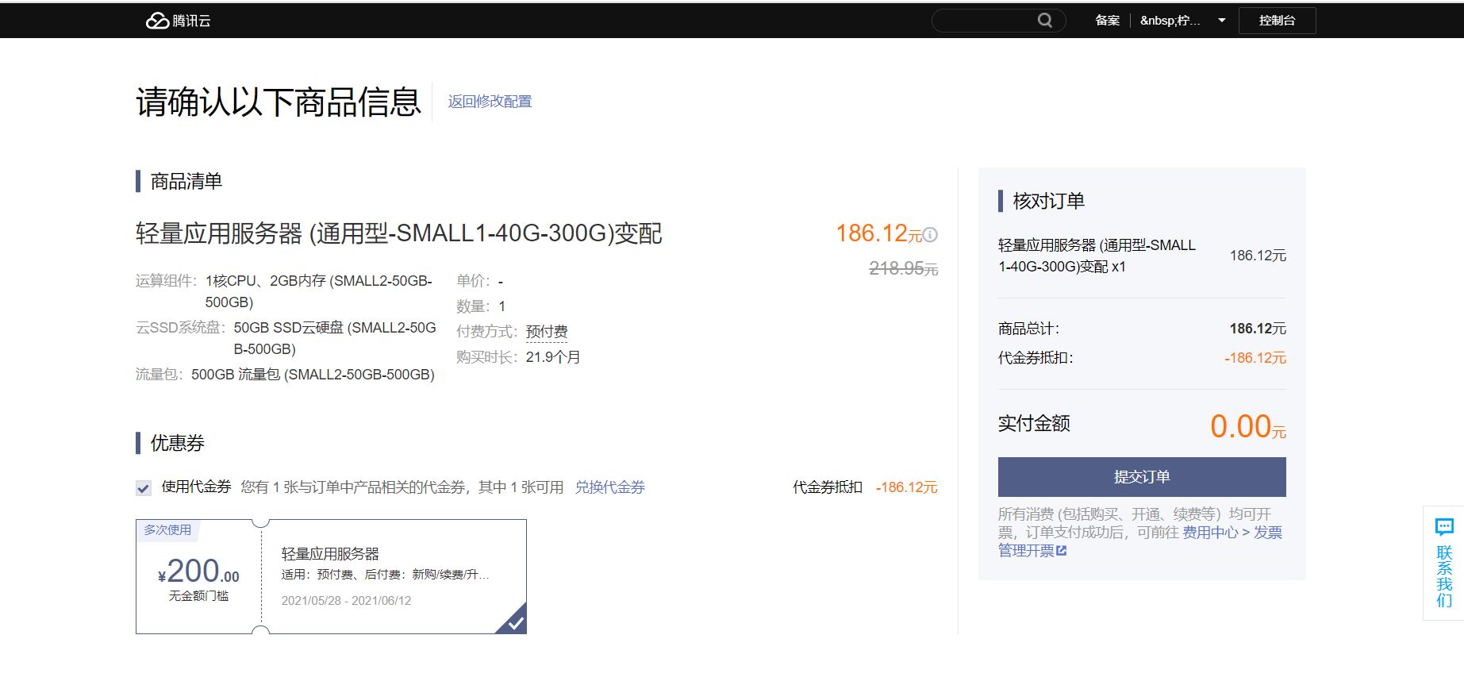Open the 控制台 console button
Image resolution: width=1464 pixels, height=685 pixels.
1276,21
